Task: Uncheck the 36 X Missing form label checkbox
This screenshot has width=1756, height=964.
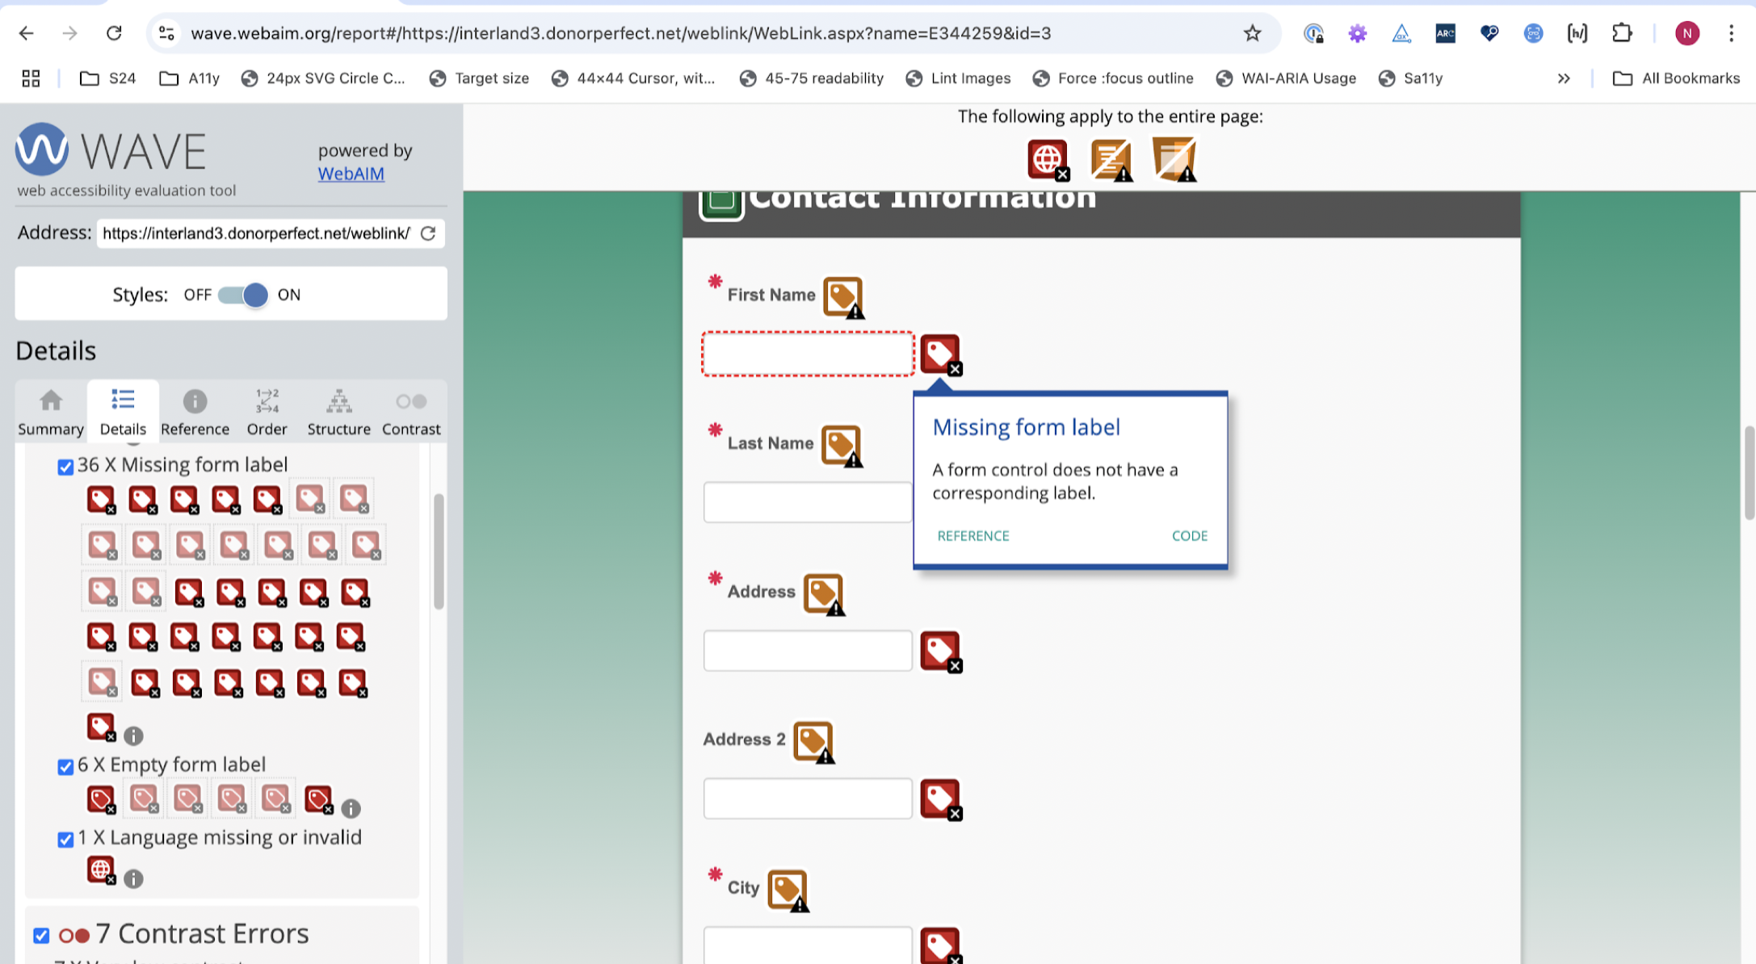Action: (65, 467)
